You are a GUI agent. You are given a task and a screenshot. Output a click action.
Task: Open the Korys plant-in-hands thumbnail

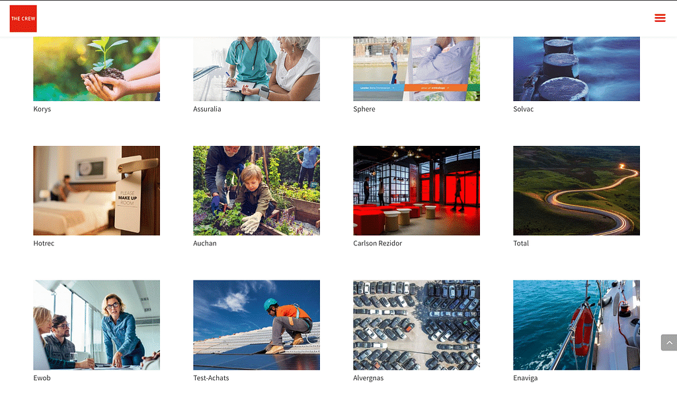(97, 69)
